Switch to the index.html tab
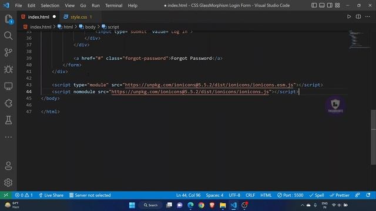Viewport: 376px width, 211px height. tap(38, 17)
